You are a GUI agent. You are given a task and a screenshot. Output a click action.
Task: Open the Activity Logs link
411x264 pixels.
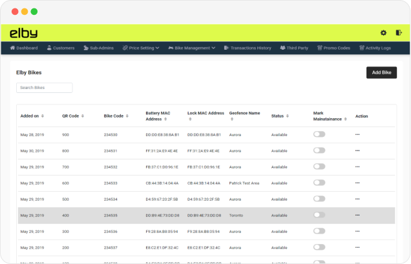click(379, 48)
